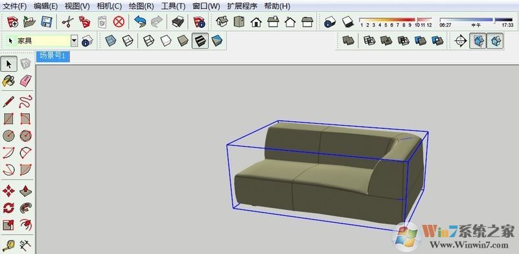
Task: Switch to the 场景号1 scene tab
Action: [x=53, y=56]
